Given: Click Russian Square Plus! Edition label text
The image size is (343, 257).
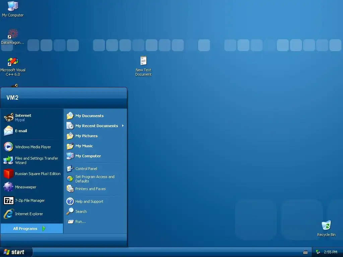Looking at the screenshot, I should click(38, 174).
